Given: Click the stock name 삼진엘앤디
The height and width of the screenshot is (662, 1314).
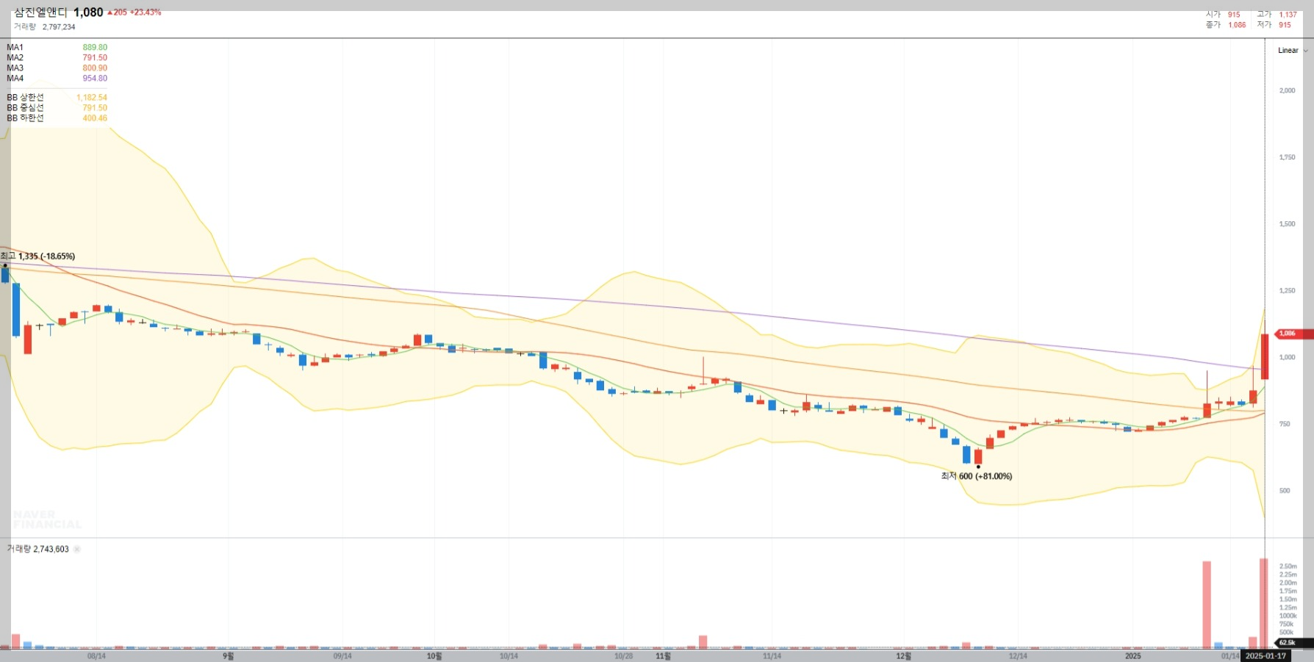Looking at the screenshot, I should [40, 12].
